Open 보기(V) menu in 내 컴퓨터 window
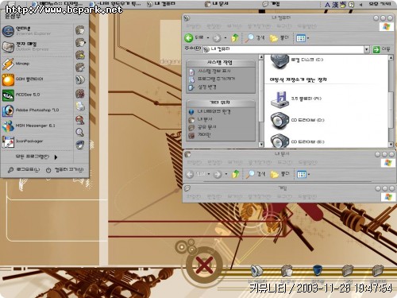The image size is (397, 298). [234, 26]
